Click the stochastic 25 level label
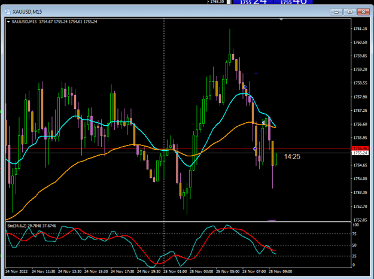Screen dimensions: 374x279 point(354,256)
